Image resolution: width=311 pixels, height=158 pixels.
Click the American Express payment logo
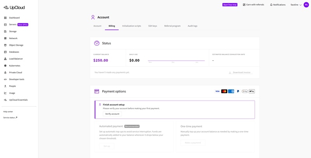click(x=231, y=91)
